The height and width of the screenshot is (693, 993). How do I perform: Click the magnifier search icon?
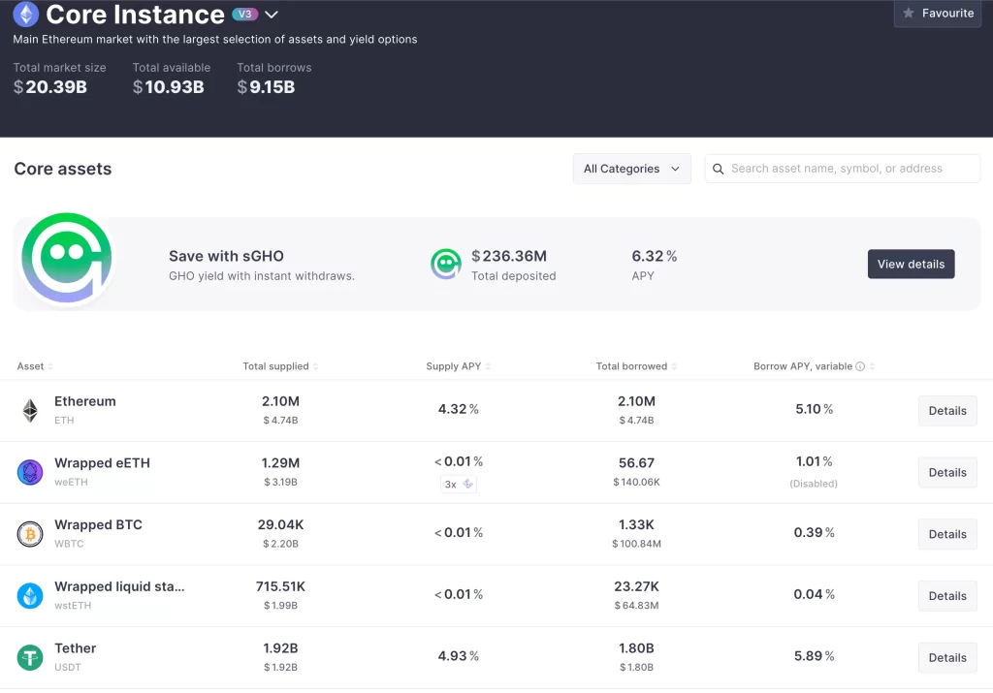[718, 169]
